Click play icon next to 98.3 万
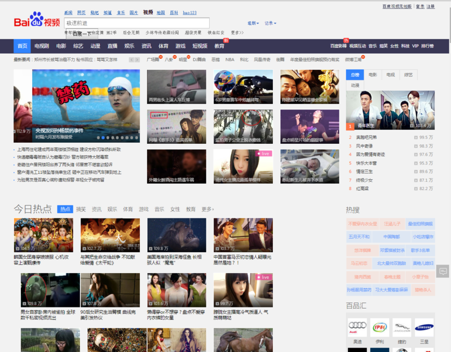Viewport: 451px width, 352px height. (415, 146)
